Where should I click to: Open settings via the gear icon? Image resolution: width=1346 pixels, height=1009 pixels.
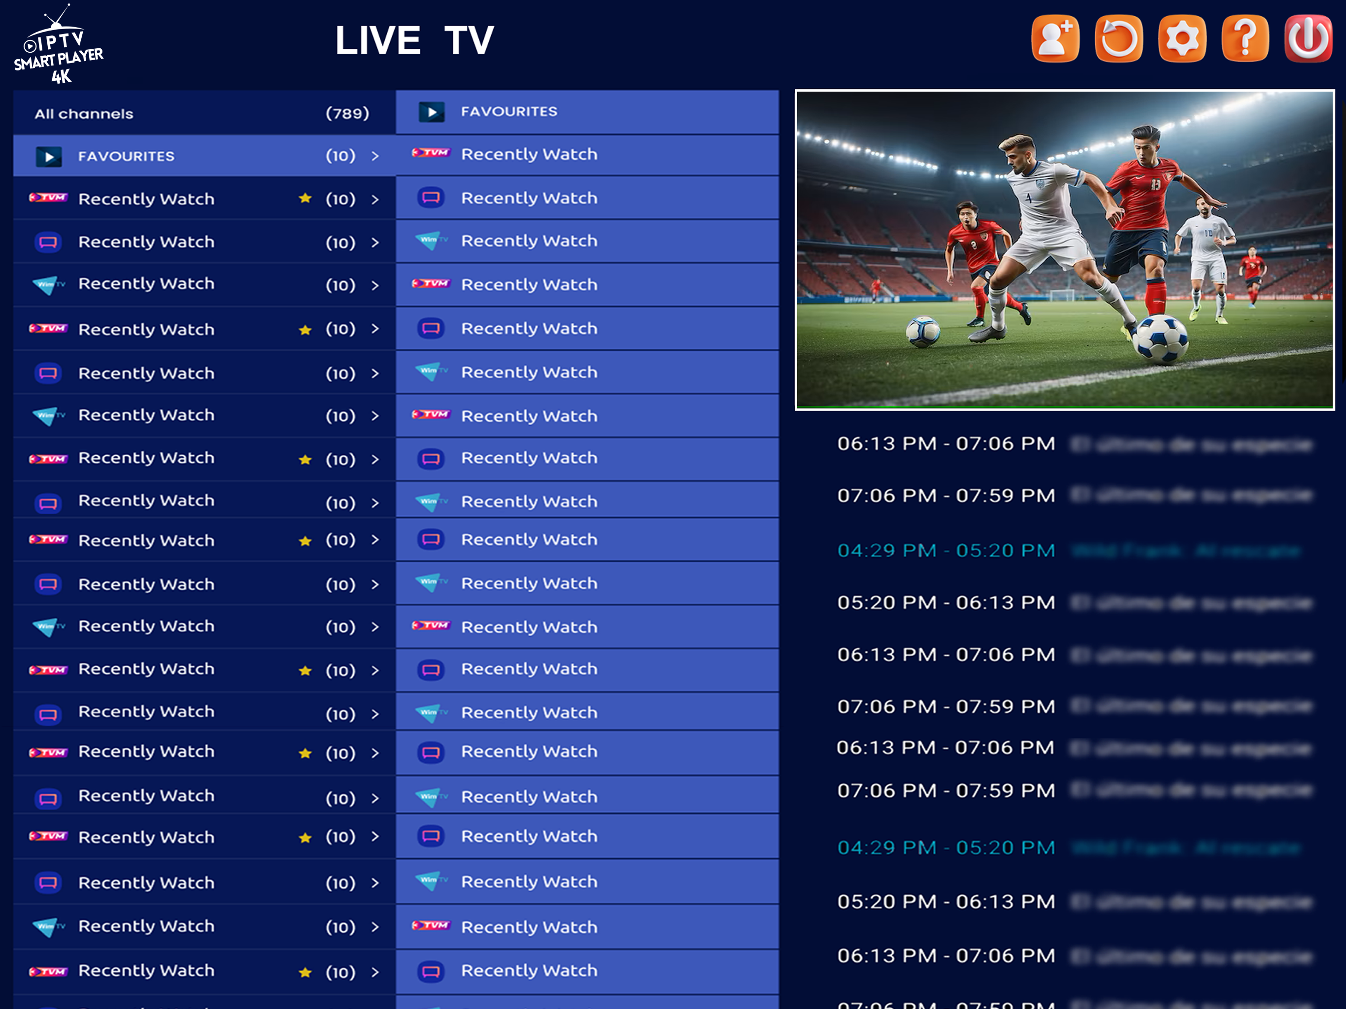(1182, 39)
